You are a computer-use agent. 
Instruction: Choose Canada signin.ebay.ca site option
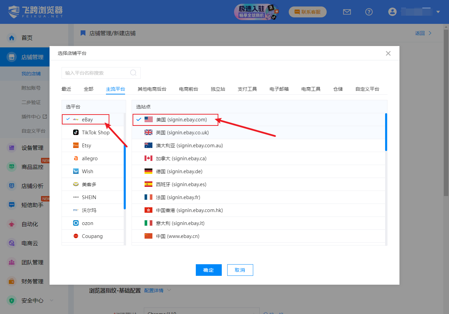click(181, 158)
